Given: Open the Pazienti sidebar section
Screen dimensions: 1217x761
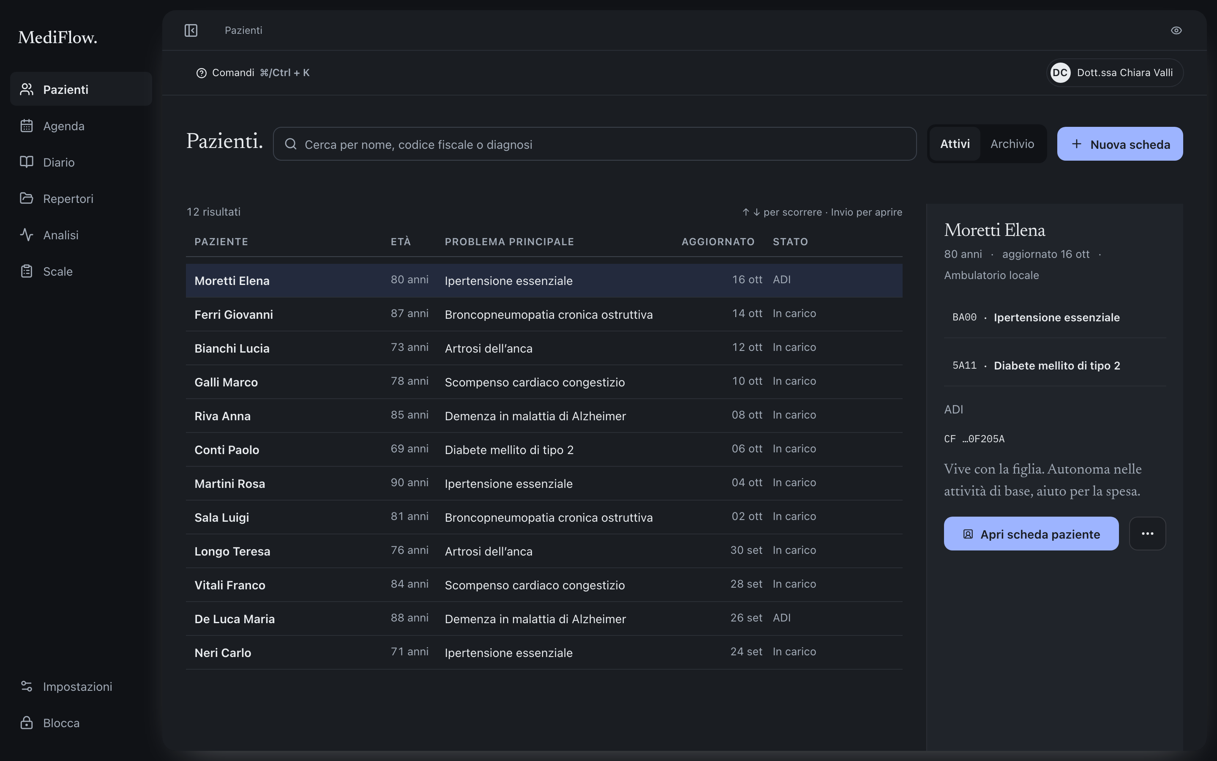Looking at the screenshot, I should [x=81, y=89].
